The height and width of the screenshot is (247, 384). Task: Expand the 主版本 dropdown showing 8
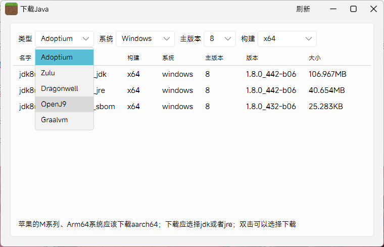coord(220,39)
